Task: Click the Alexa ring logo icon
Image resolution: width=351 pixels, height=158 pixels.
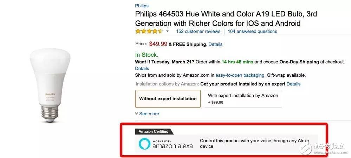Action: tap(144, 143)
